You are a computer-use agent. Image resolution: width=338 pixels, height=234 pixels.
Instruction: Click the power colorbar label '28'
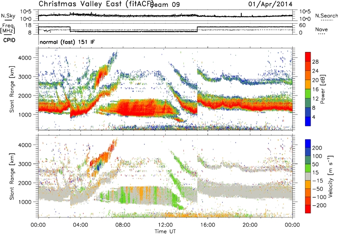315,62
